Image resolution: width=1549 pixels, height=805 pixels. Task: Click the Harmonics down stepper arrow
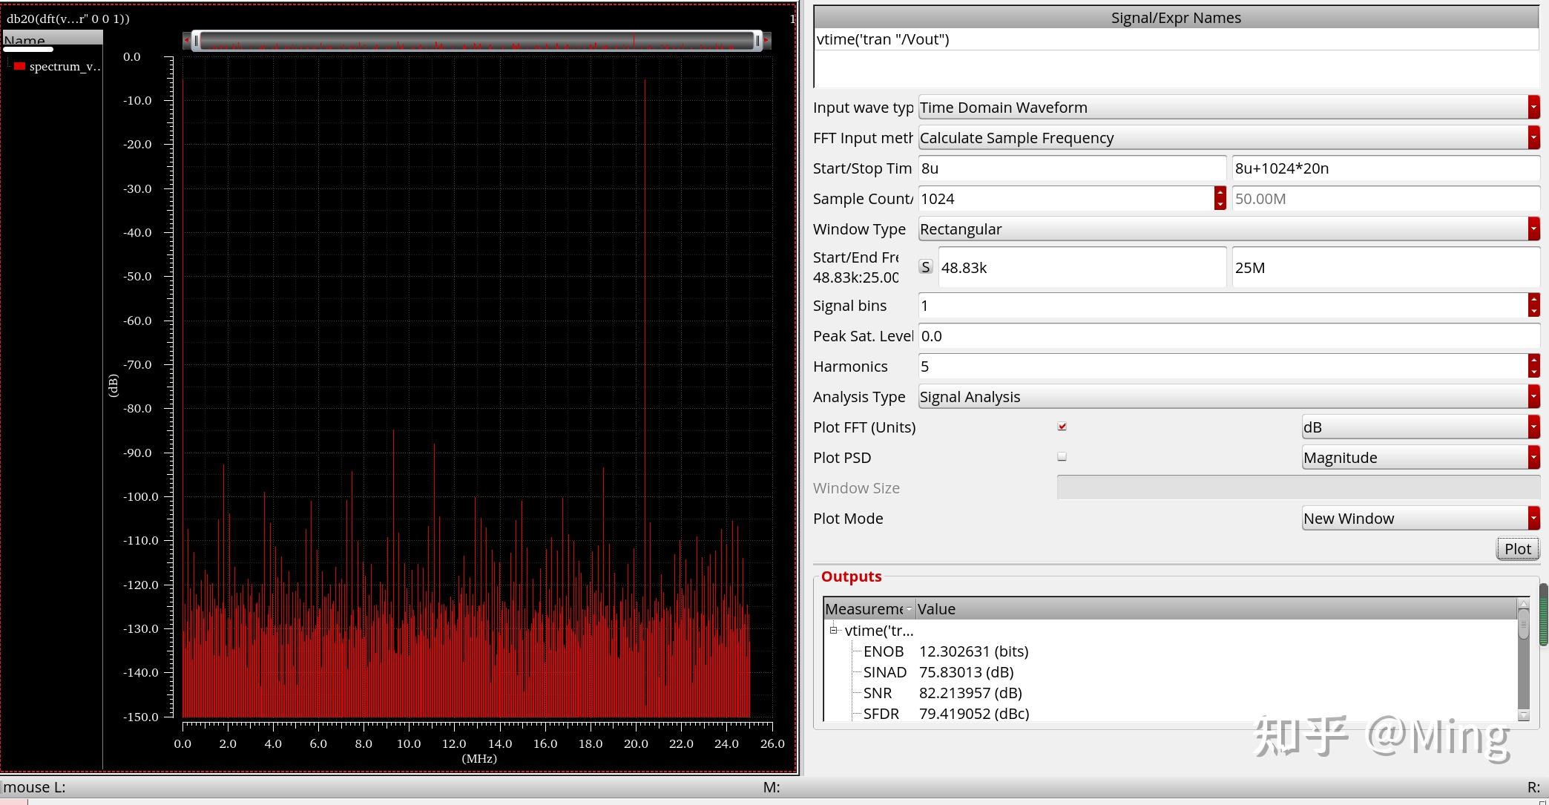pyautogui.click(x=1535, y=372)
